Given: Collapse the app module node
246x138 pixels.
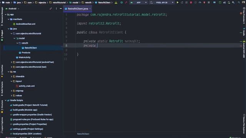Looking at the screenshot, I should click(6, 15).
